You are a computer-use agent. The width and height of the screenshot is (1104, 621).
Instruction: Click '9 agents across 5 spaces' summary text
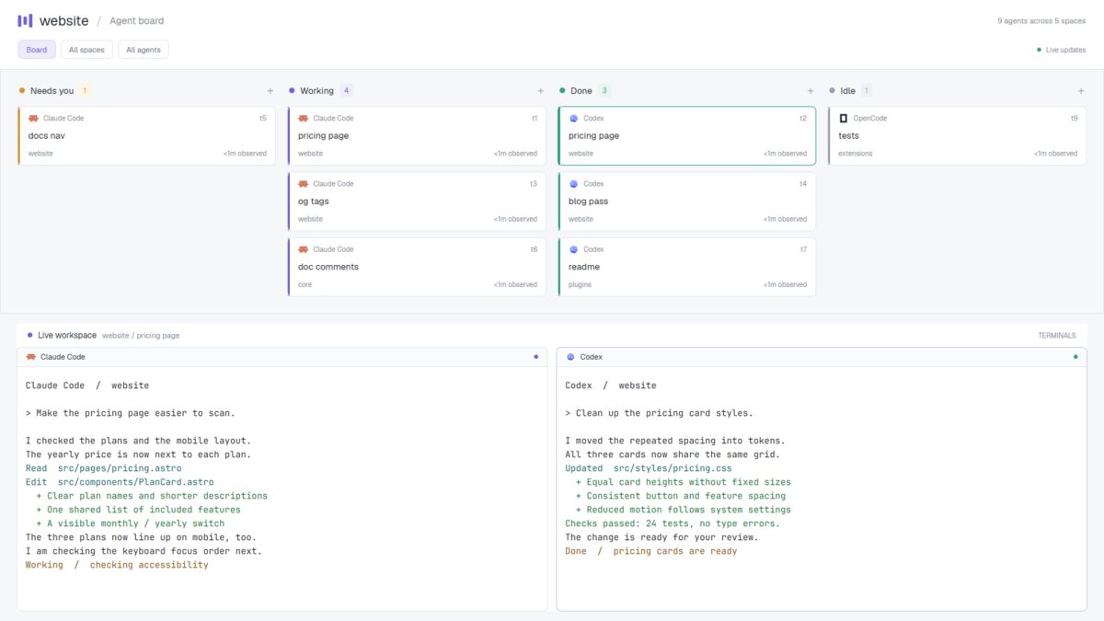click(x=1041, y=21)
